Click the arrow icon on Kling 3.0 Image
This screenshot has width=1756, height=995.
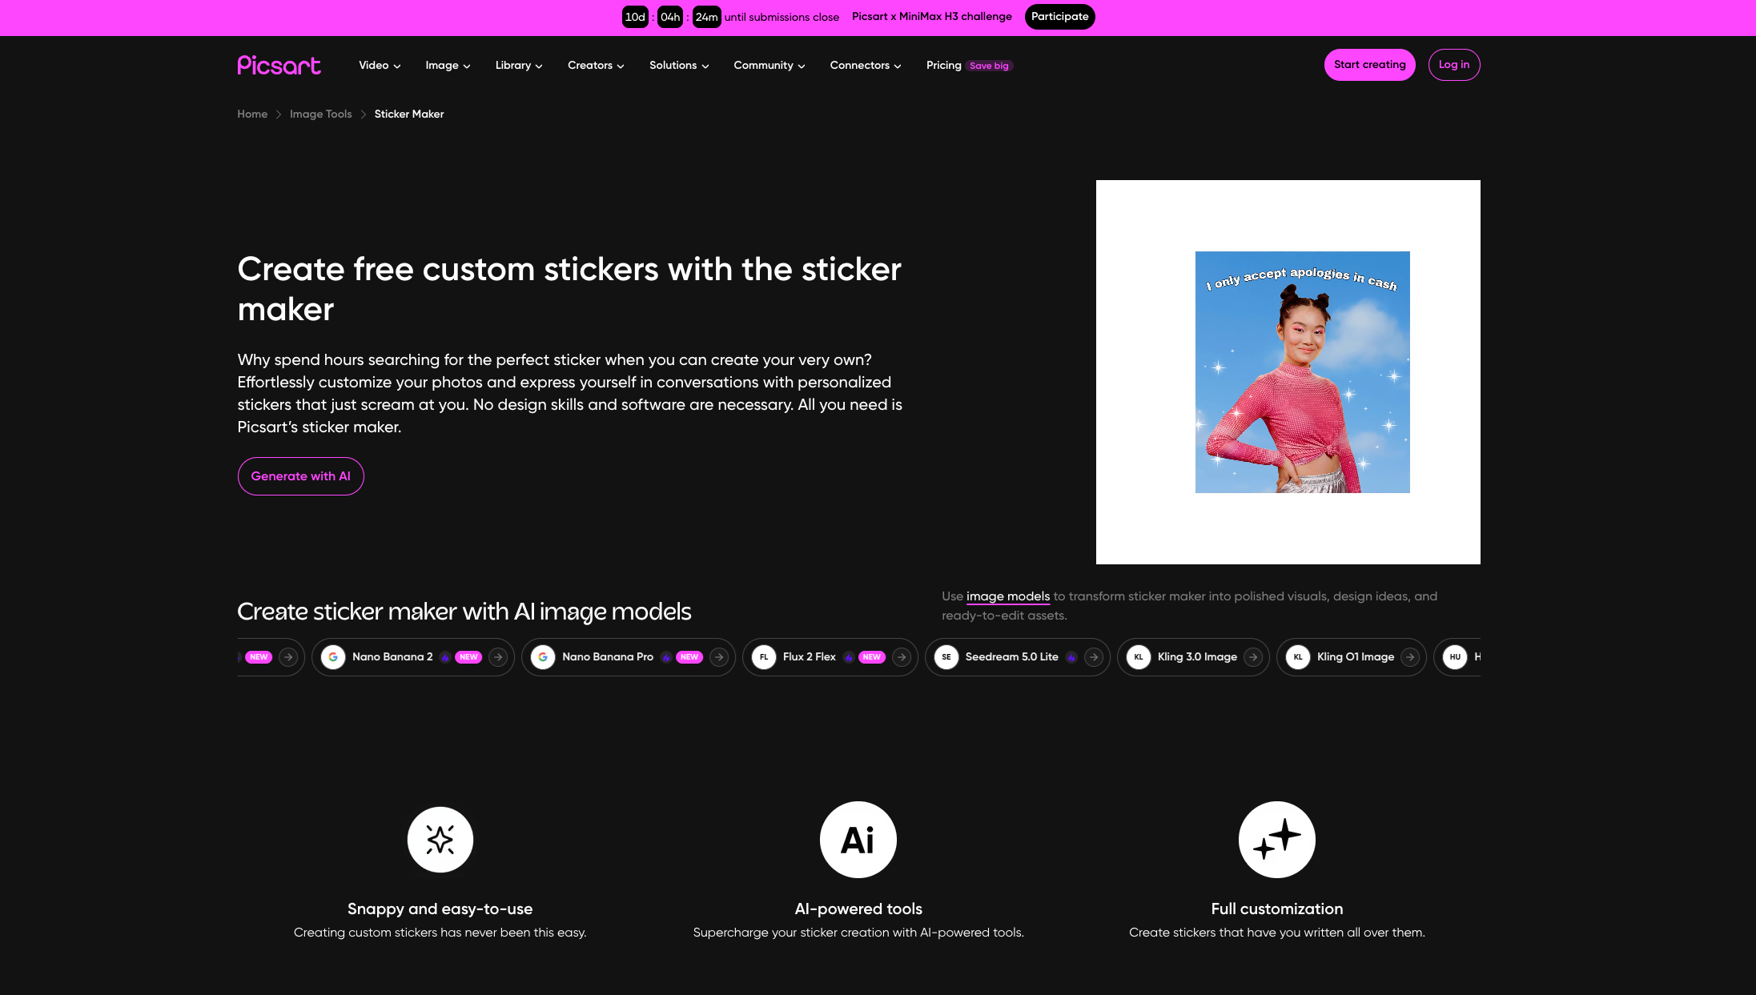point(1253,657)
